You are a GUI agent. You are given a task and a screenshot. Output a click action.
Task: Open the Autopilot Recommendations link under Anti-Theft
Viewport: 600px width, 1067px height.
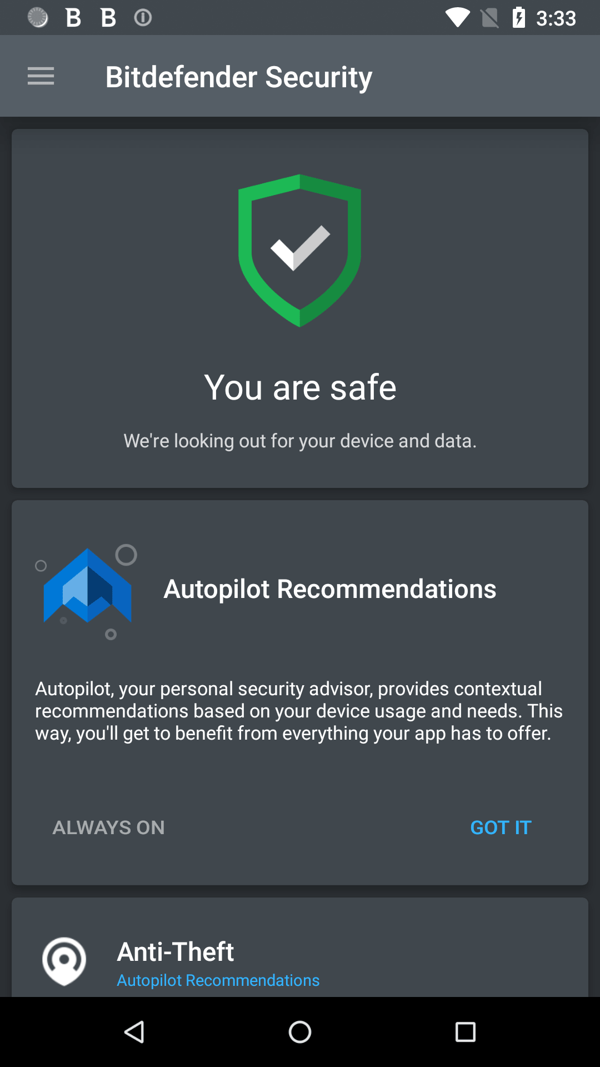[218, 980]
